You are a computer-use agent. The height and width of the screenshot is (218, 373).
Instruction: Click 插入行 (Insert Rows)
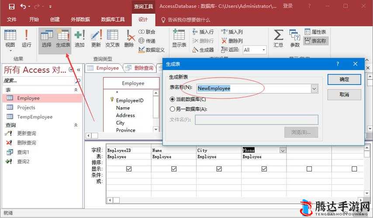[203, 32]
